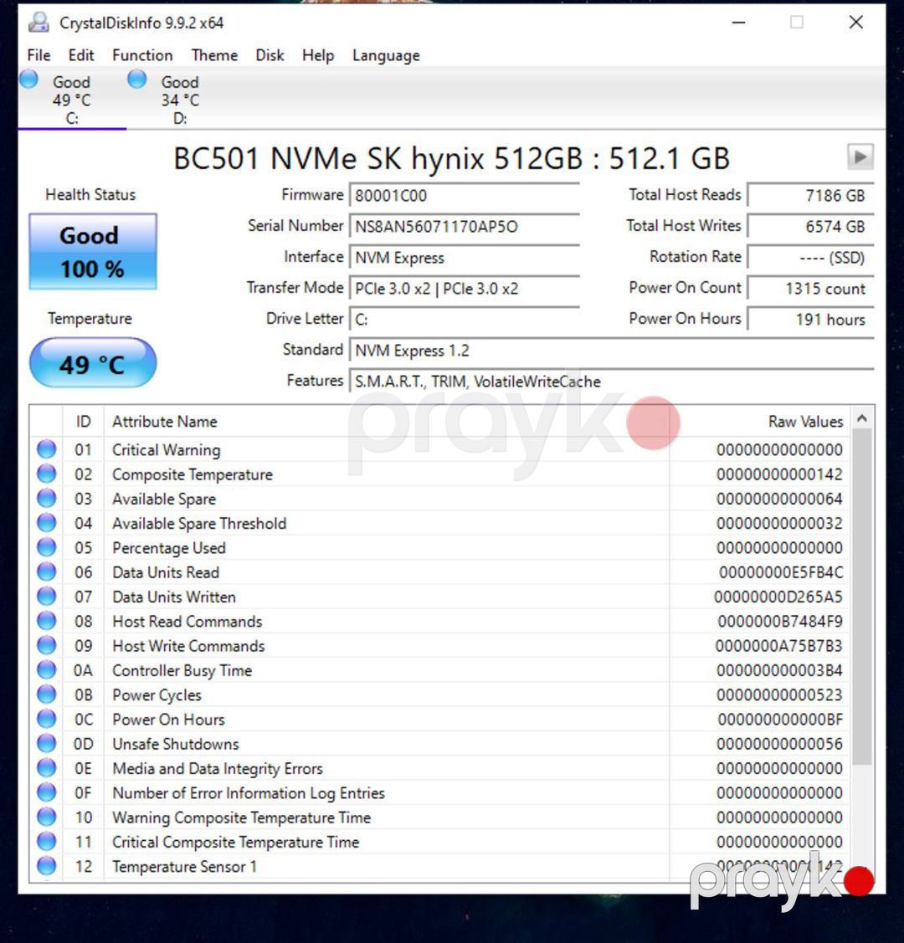This screenshot has width=904, height=943.
Task: Open the Edit menu
Action: coord(81,55)
